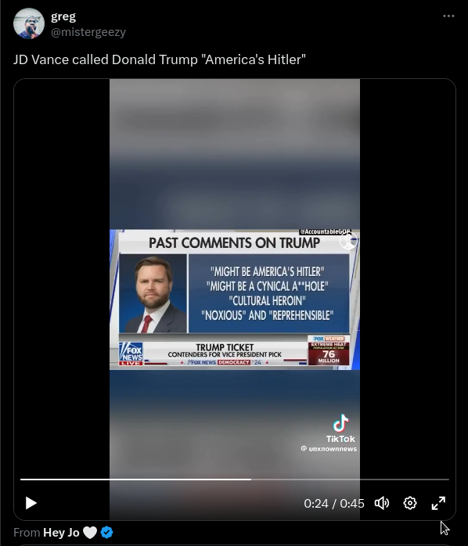Screen dimensions: 468x546
Task: Click greg's profile avatar
Action: (x=29, y=23)
